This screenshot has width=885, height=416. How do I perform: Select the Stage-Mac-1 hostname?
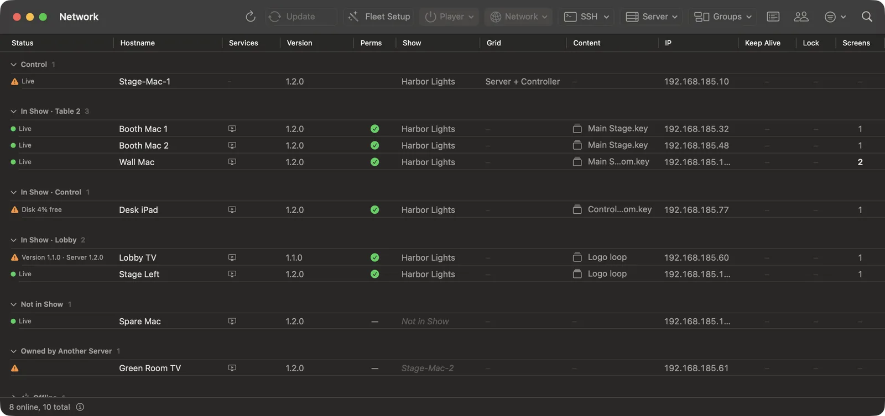pyautogui.click(x=145, y=81)
